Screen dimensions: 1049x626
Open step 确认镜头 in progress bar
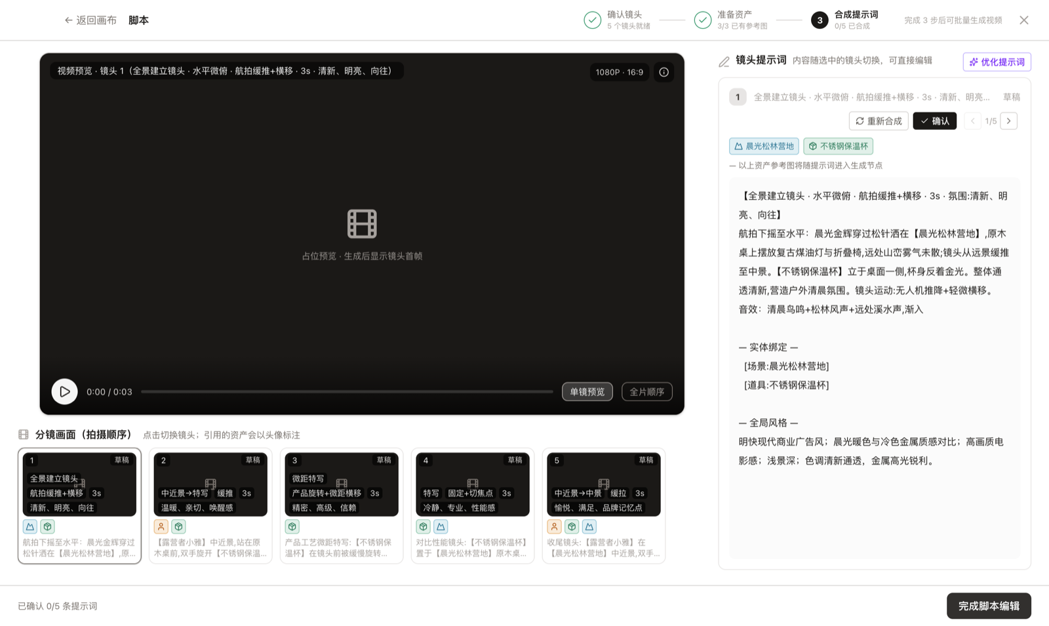pos(618,20)
